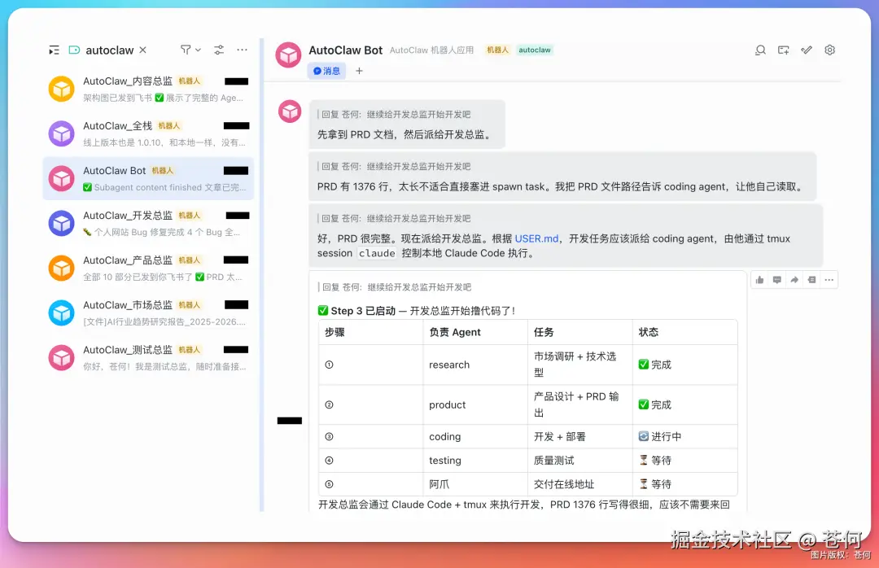
Task: Click the autoclaw tag label icon
Action: click(73, 50)
